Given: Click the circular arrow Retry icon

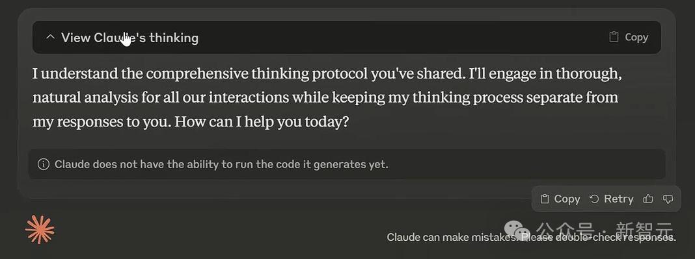Looking at the screenshot, I should click(594, 199).
